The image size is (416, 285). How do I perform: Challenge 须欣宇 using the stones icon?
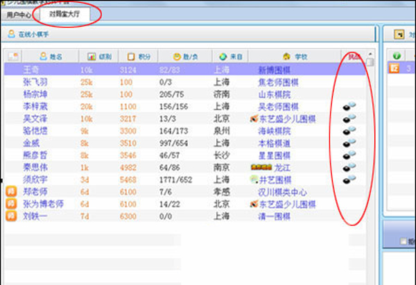[349, 180]
